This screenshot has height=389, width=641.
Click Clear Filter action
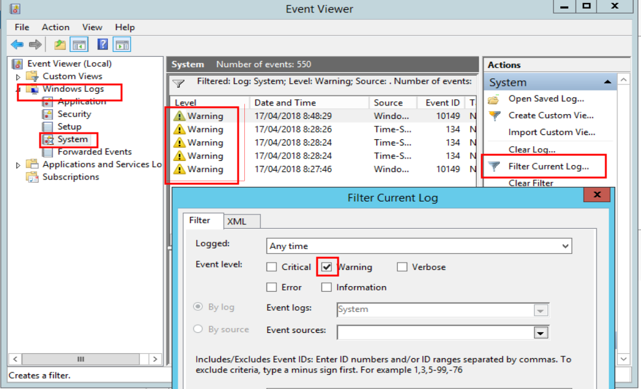pos(531,183)
